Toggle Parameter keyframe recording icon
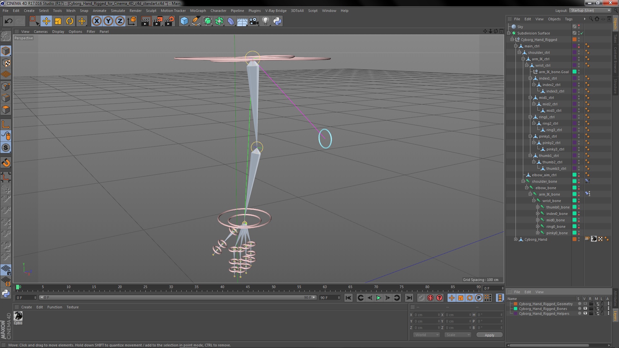Viewport: 619px width, 348px height. click(479, 298)
